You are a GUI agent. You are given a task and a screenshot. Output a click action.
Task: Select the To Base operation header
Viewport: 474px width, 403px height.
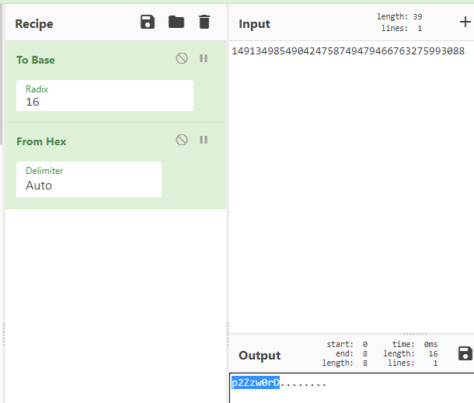[36, 60]
